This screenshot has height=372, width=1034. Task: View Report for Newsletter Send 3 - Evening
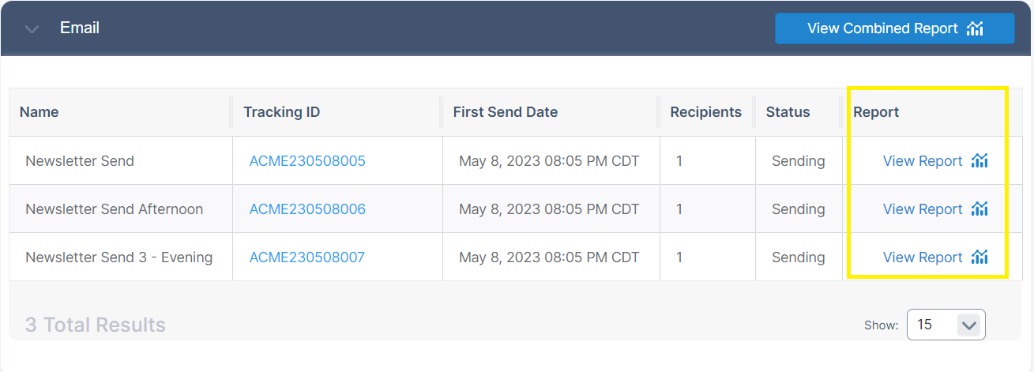point(922,257)
